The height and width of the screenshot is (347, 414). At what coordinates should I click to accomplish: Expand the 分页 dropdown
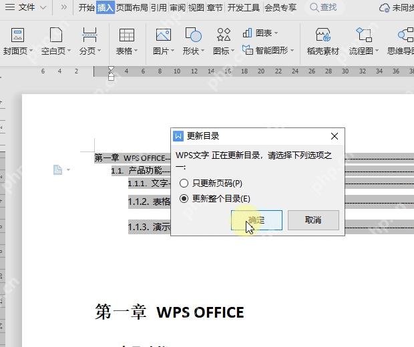point(99,51)
